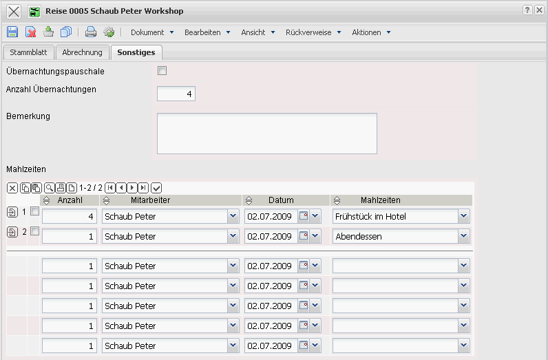Screen dimensions: 548x360
Task: Expand the Mitarbeiter dropdown in row 1
Action: point(232,216)
